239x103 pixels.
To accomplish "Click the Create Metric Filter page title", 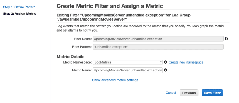I will tap(110, 6).
